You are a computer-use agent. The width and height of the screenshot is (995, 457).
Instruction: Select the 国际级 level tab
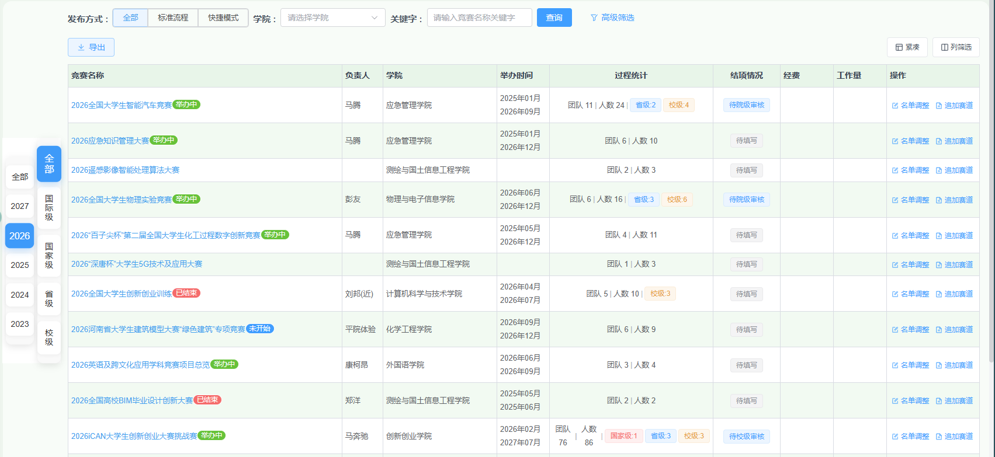point(49,208)
